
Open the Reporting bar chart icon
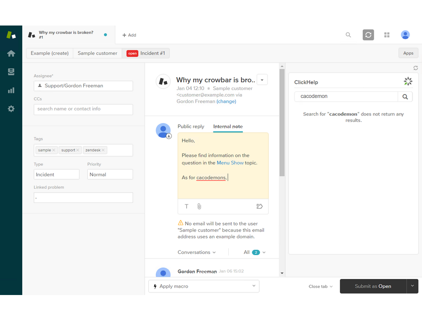(11, 90)
